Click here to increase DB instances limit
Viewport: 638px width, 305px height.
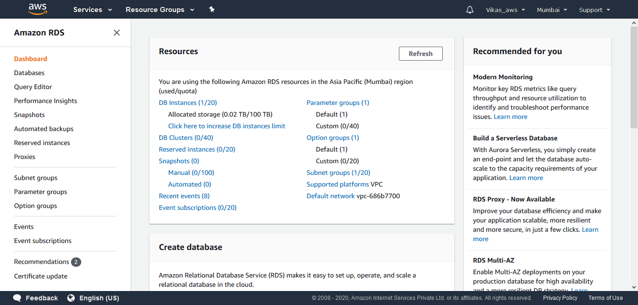[x=227, y=126]
